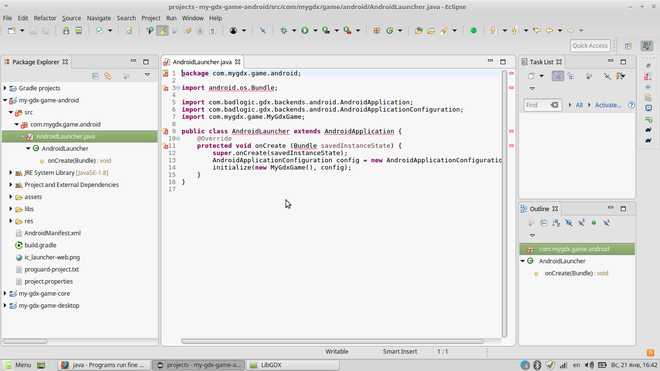
Task: Click the Previous Annotation icon
Action: 515,30
